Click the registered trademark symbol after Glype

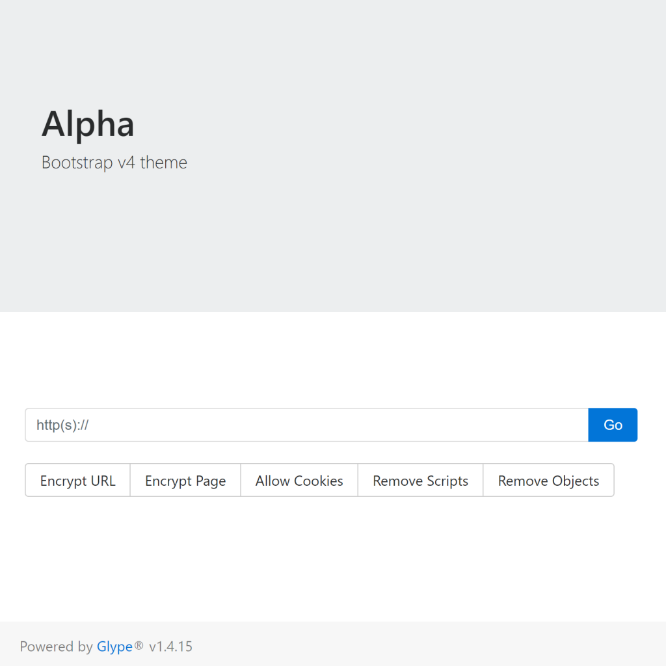[139, 646]
